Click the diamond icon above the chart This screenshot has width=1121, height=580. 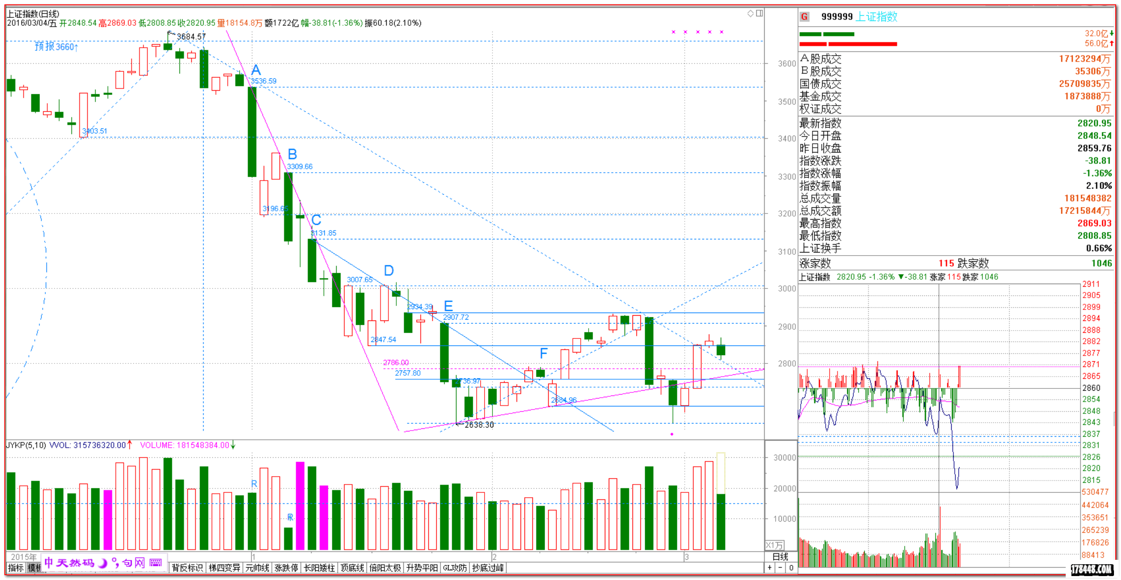[x=750, y=14]
